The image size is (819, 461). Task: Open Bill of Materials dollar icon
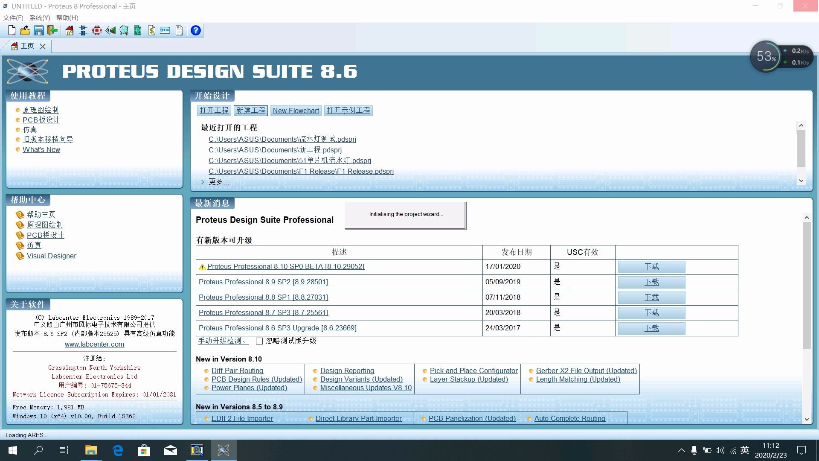pyautogui.click(x=151, y=30)
